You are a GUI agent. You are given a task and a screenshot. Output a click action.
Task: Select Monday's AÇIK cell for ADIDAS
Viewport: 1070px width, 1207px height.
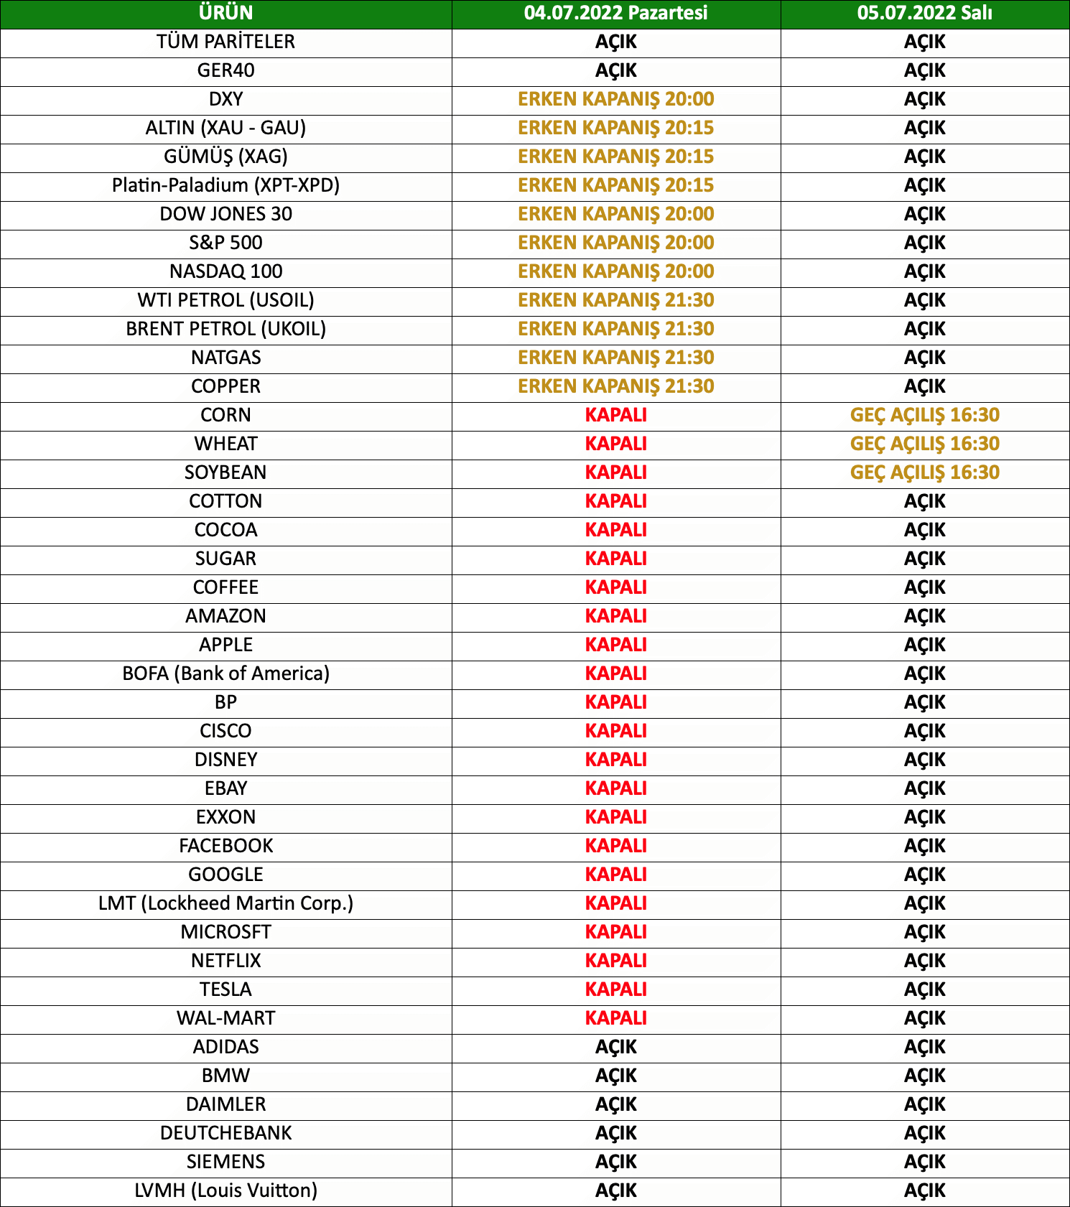[615, 1047]
